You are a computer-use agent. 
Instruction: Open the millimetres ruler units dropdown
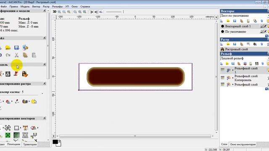click(216, 17)
